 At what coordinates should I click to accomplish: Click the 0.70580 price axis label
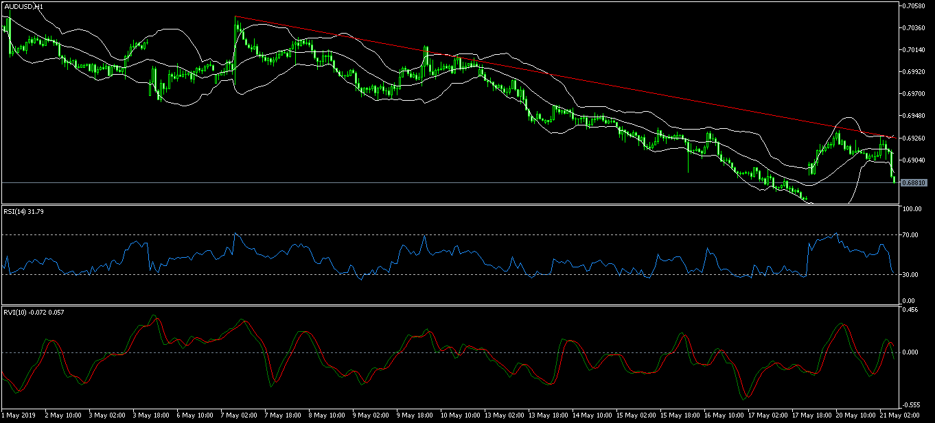click(x=914, y=5)
